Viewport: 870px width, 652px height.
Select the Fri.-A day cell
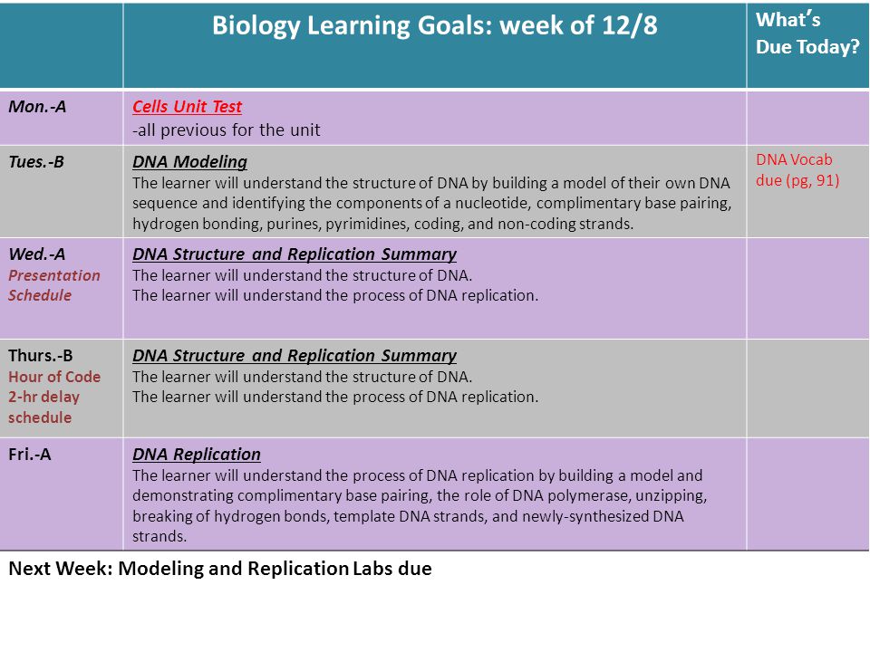pyautogui.click(x=61, y=494)
